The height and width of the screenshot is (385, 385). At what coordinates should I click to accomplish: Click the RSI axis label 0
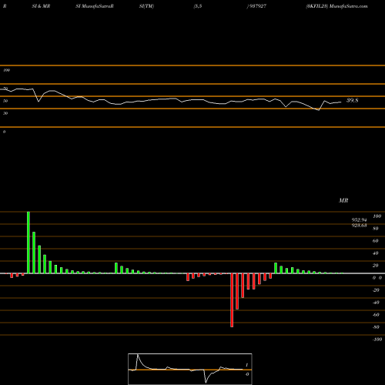4,132
